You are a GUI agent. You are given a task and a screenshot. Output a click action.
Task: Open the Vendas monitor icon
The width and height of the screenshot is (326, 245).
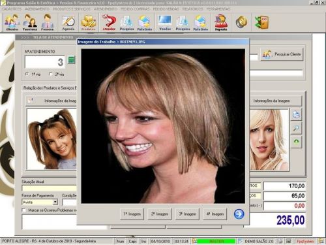(x=165, y=22)
